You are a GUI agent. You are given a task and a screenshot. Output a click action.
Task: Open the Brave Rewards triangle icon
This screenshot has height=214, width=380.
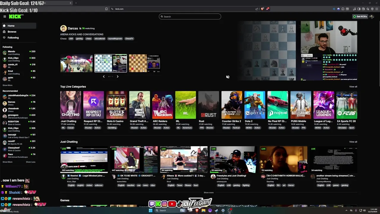[267, 9]
